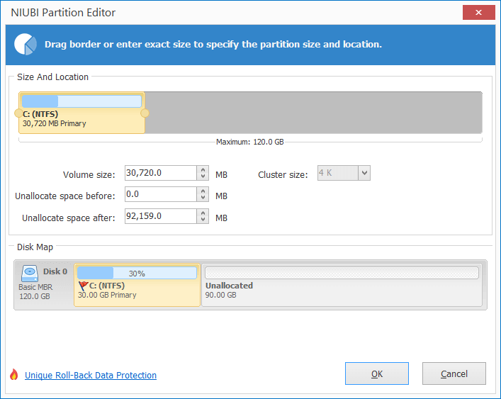Screen dimensions: 501x399
Task: Click the Unallocate space before field
Action: [161, 194]
